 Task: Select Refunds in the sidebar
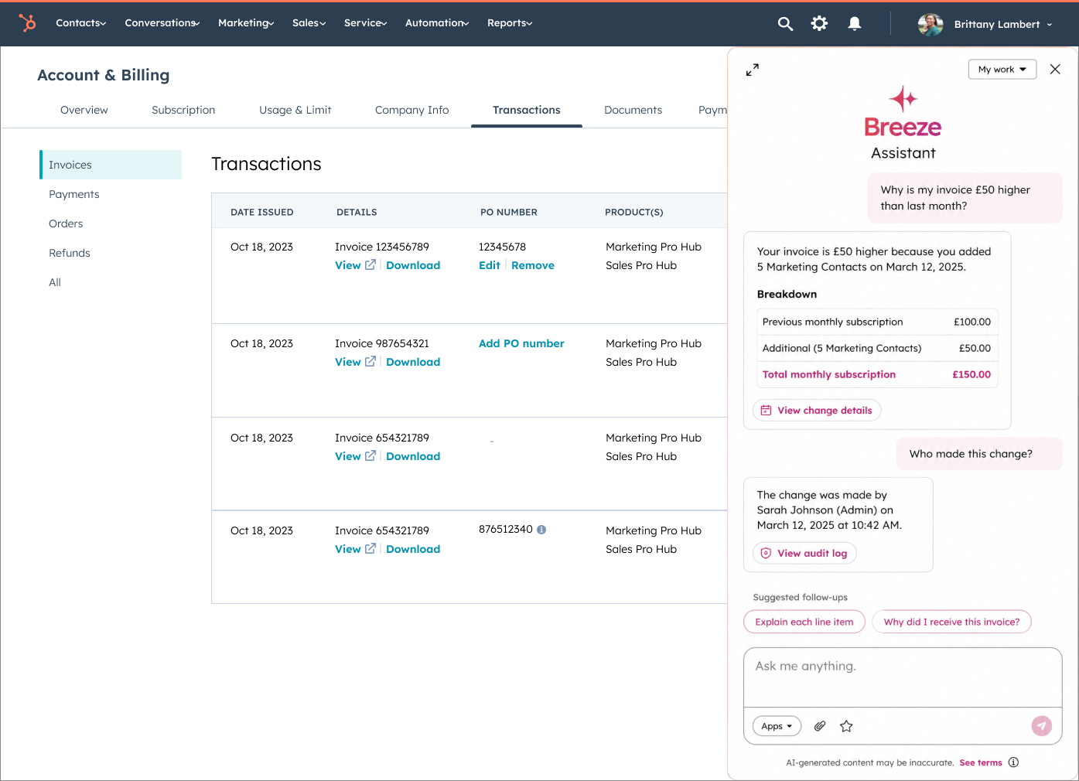coord(70,253)
